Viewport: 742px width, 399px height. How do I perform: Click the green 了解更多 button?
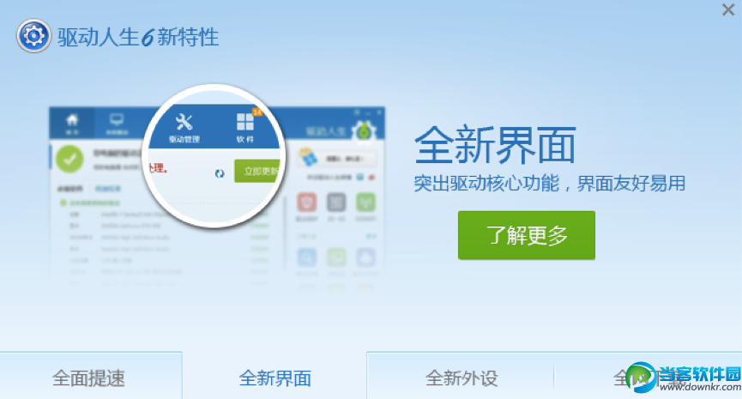[526, 235]
